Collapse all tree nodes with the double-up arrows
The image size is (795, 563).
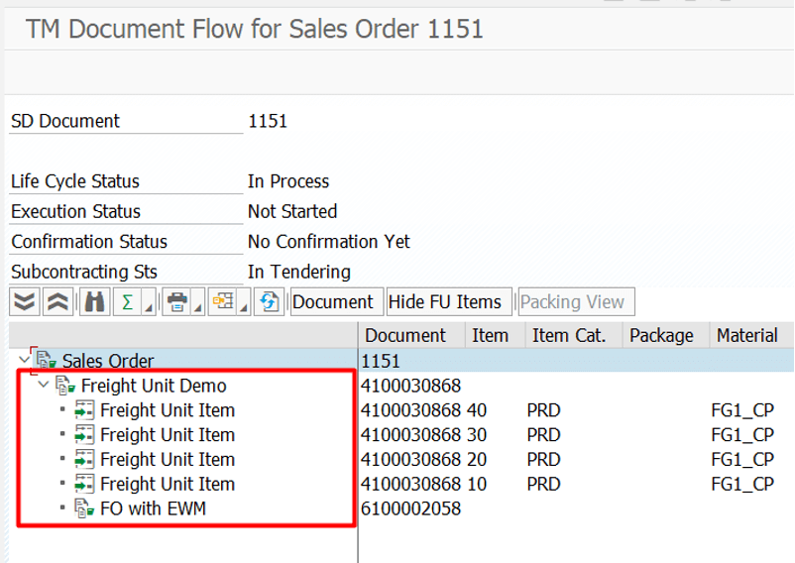pyautogui.click(x=57, y=302)
